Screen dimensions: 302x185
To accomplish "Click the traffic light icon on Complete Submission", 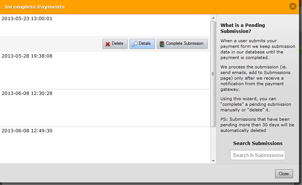I will click(x=162, y=44).
